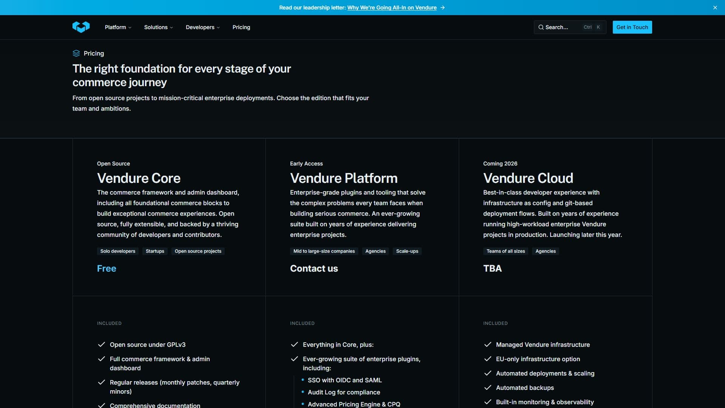This screenshot has width=725, height=408.
Task: Click Contact us under Vendure Platform
Action: pos(314,269)
